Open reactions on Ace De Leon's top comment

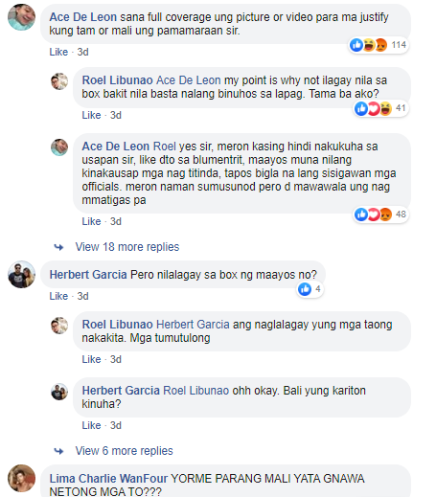(x=378, y=45)
